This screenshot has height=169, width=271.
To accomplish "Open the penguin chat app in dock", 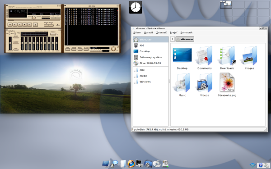I will click(x=114, y=164).
